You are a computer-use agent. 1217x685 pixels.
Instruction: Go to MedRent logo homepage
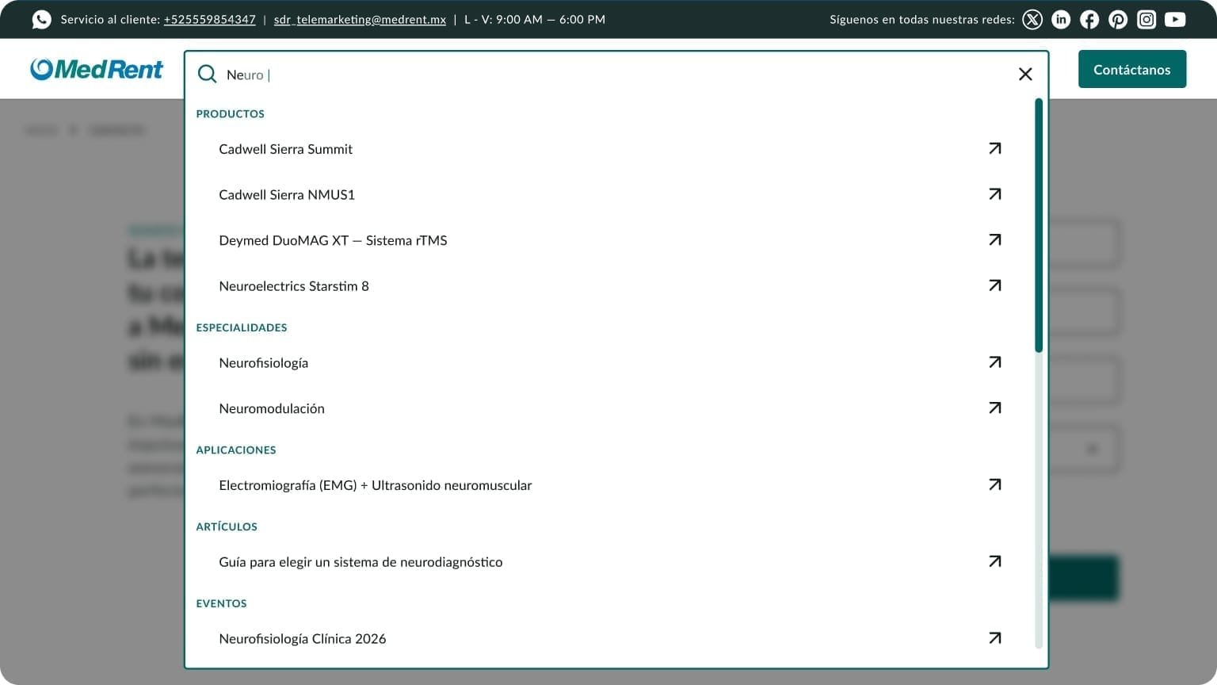click(x=97, y=69)
